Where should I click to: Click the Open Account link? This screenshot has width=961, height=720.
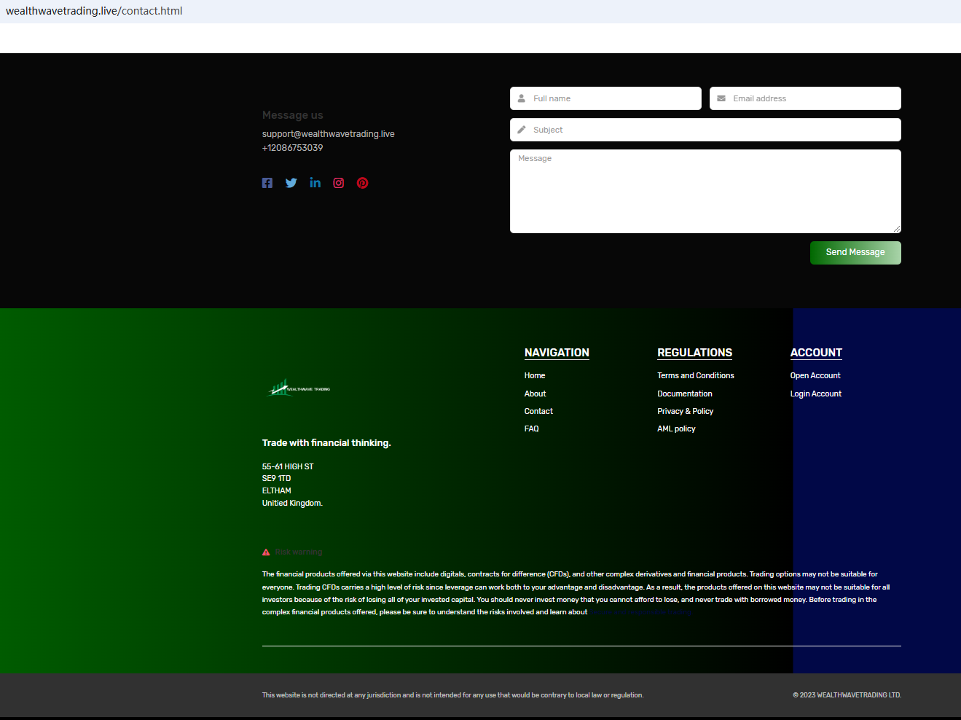tap(815, 376)
